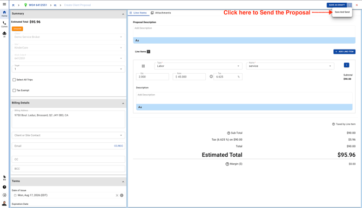
Task: Open the Date of Issue calendar icon
Action: click(15, 195)
